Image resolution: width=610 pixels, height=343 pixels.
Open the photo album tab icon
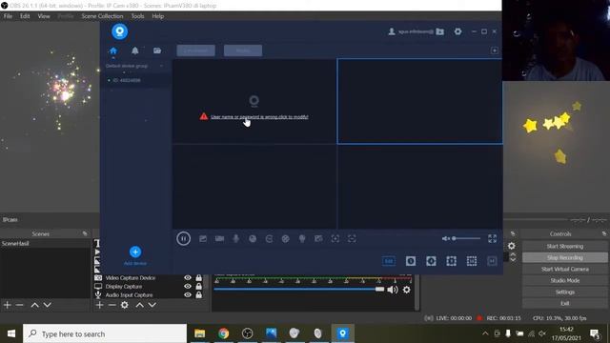click(157, 50)
